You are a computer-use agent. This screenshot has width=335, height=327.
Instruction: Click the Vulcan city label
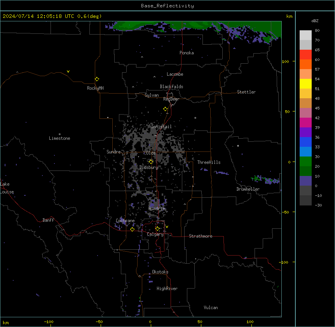(211, 308)
